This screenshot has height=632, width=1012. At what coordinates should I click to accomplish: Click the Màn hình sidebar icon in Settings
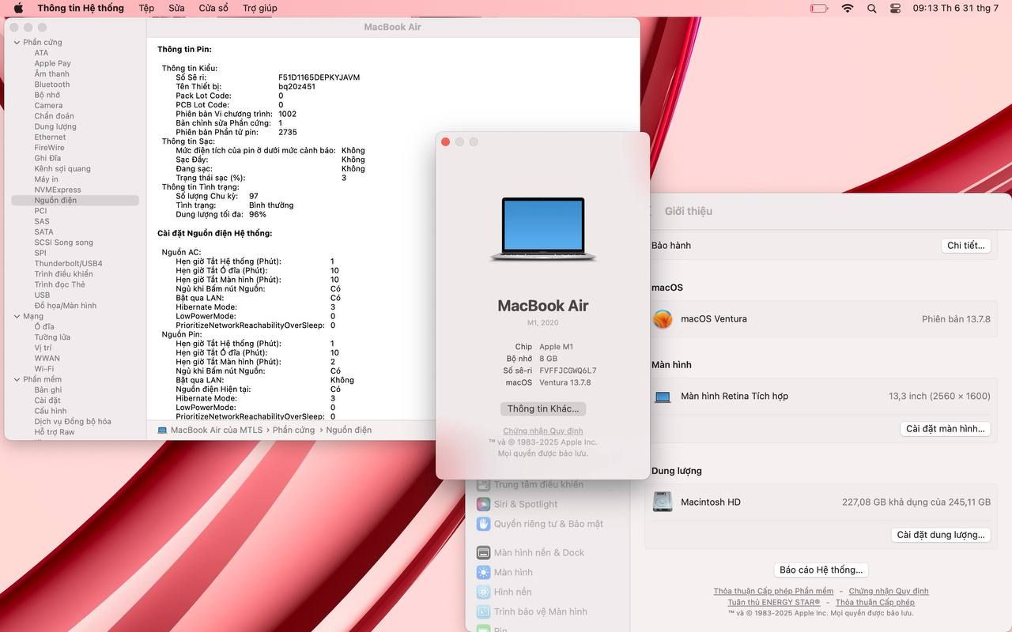483,572
